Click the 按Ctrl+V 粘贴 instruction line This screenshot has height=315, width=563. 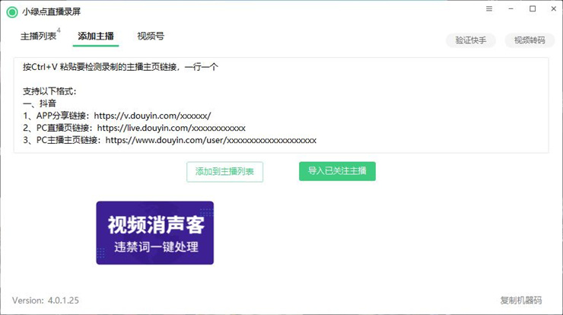click(x=120, y=67)
